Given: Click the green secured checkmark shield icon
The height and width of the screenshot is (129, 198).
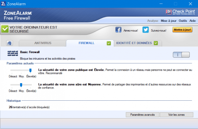Looking at the screenshot, I should pyautogui.click(x=5, y=29).
